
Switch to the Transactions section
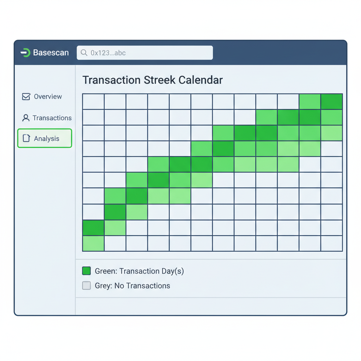(52, 118)
